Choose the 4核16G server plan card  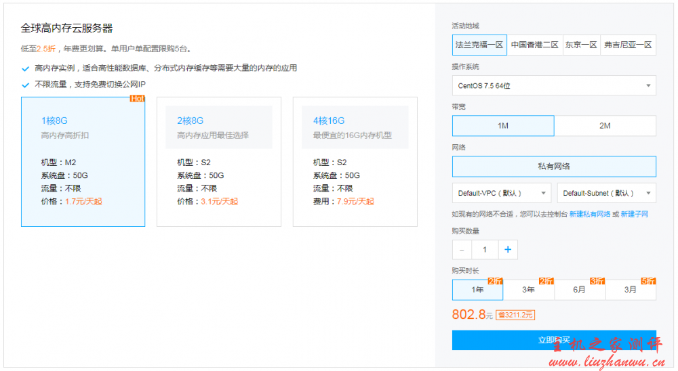pyautogui.click(x=355, y=161)
